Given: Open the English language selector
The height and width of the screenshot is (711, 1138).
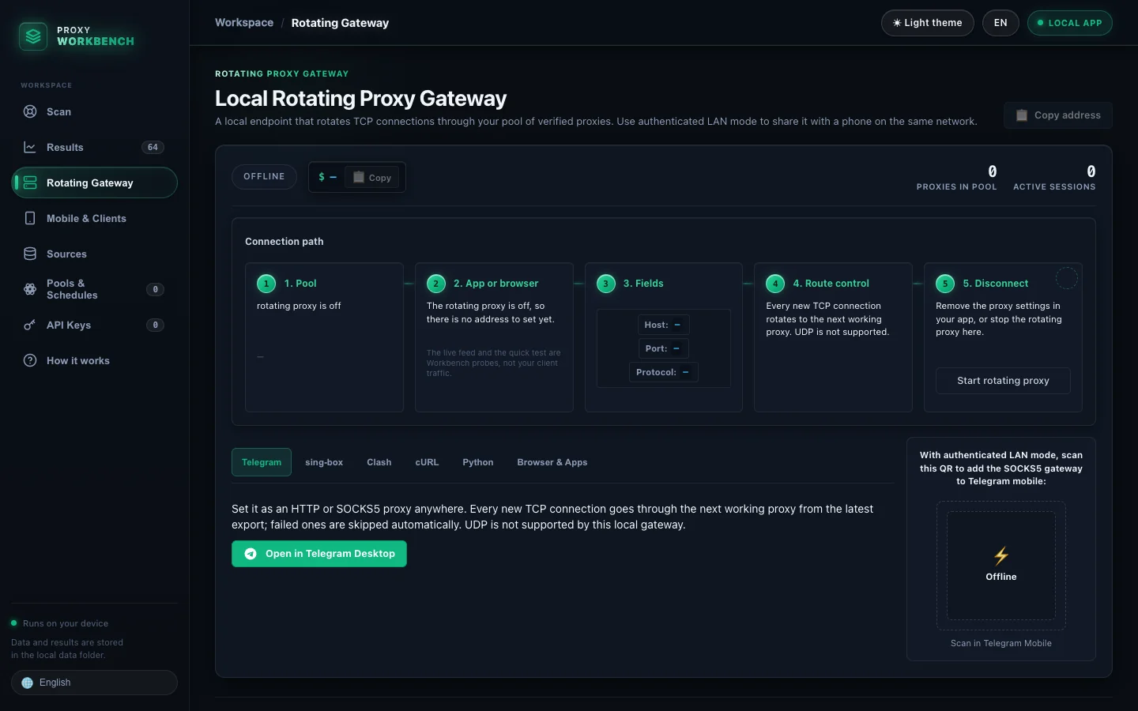Looking at the screenshot, I should 94,683.
